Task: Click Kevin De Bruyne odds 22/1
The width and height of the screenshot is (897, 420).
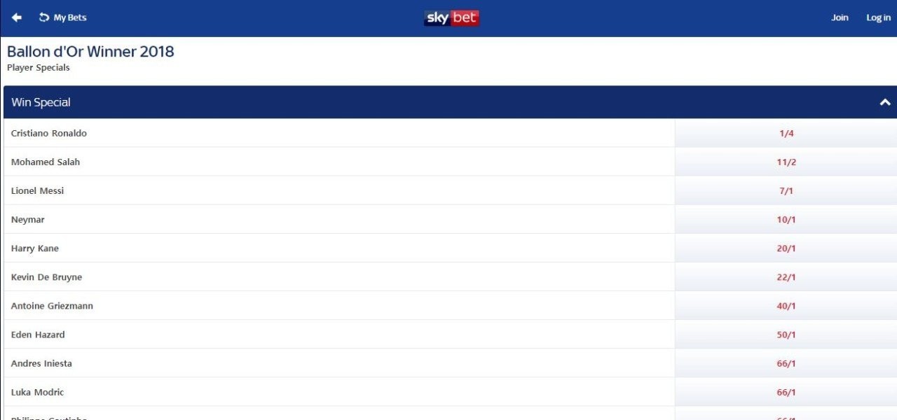Action: coord(786,277)
